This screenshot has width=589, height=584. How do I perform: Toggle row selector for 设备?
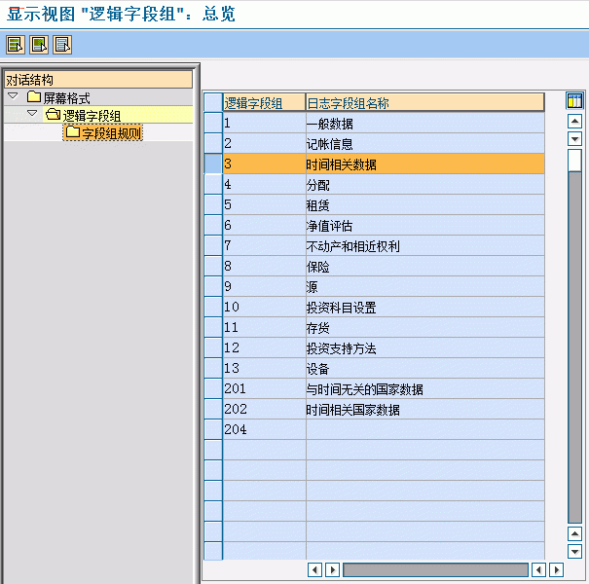coord(213,368)
